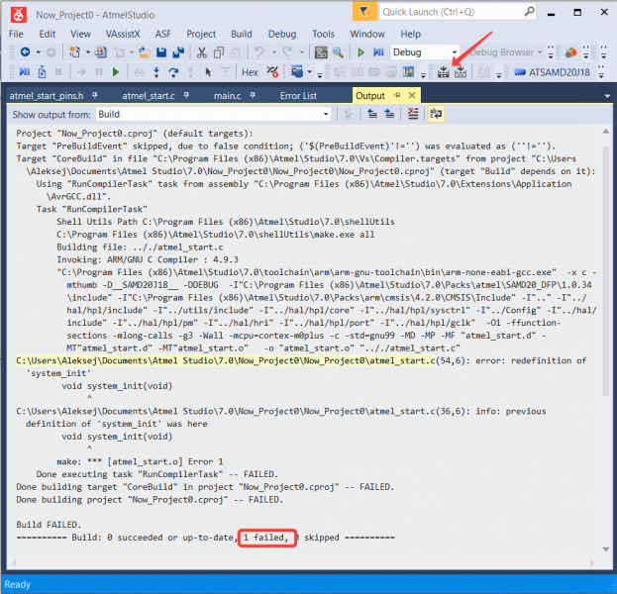Click green Start Without Debugging arrow near Debug combo
This screenshot has height=594, width=617.
click(360, 52)
